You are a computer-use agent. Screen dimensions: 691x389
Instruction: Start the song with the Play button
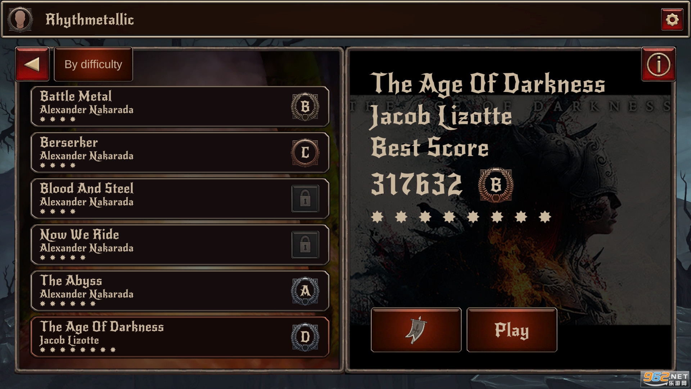(x=512, y=330)
